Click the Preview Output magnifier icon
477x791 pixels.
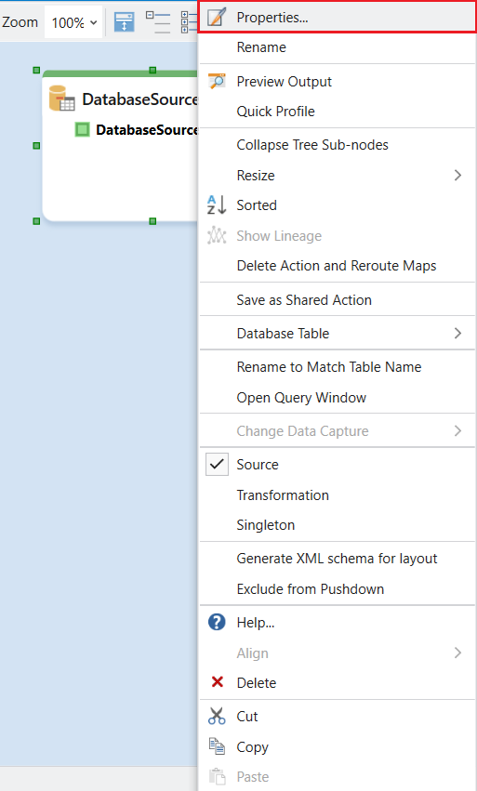(217, 81)
